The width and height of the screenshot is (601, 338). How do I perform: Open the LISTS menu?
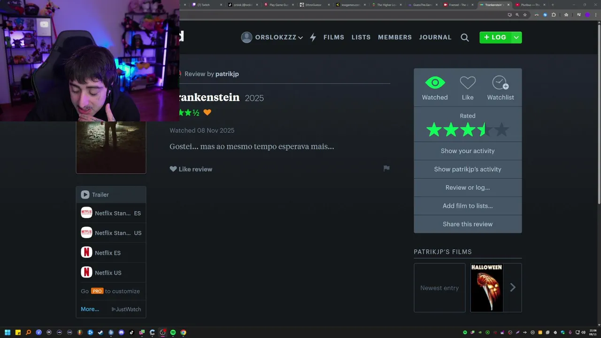coord(361,37)
